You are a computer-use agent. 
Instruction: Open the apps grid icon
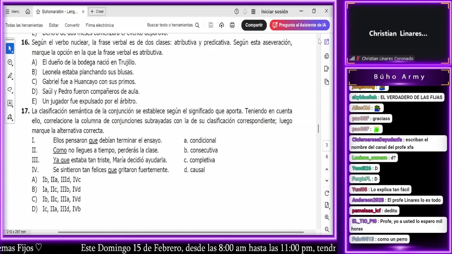coord(253,12)
